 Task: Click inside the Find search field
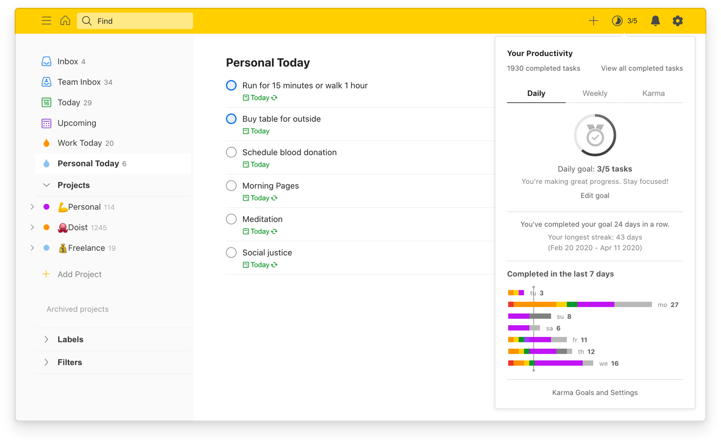[x=135, y=21]
